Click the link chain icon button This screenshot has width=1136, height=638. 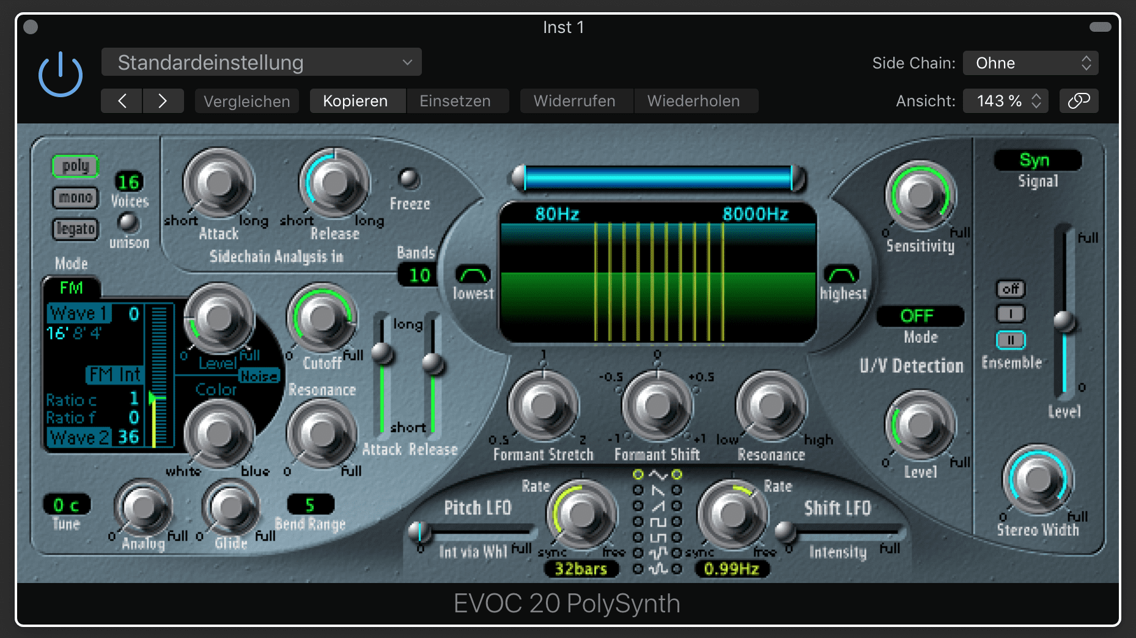coord(1079,101)
